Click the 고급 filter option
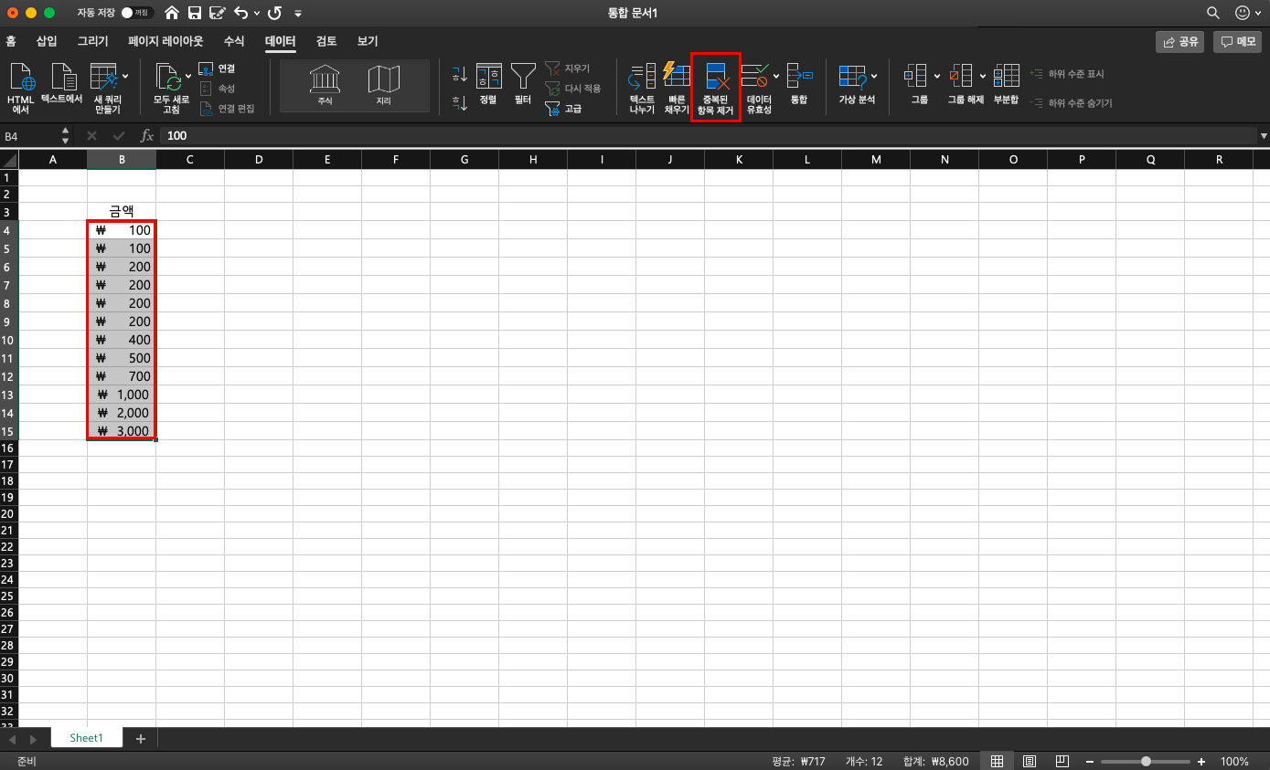Screen dimensions: 1270x770 pos(564,109)
